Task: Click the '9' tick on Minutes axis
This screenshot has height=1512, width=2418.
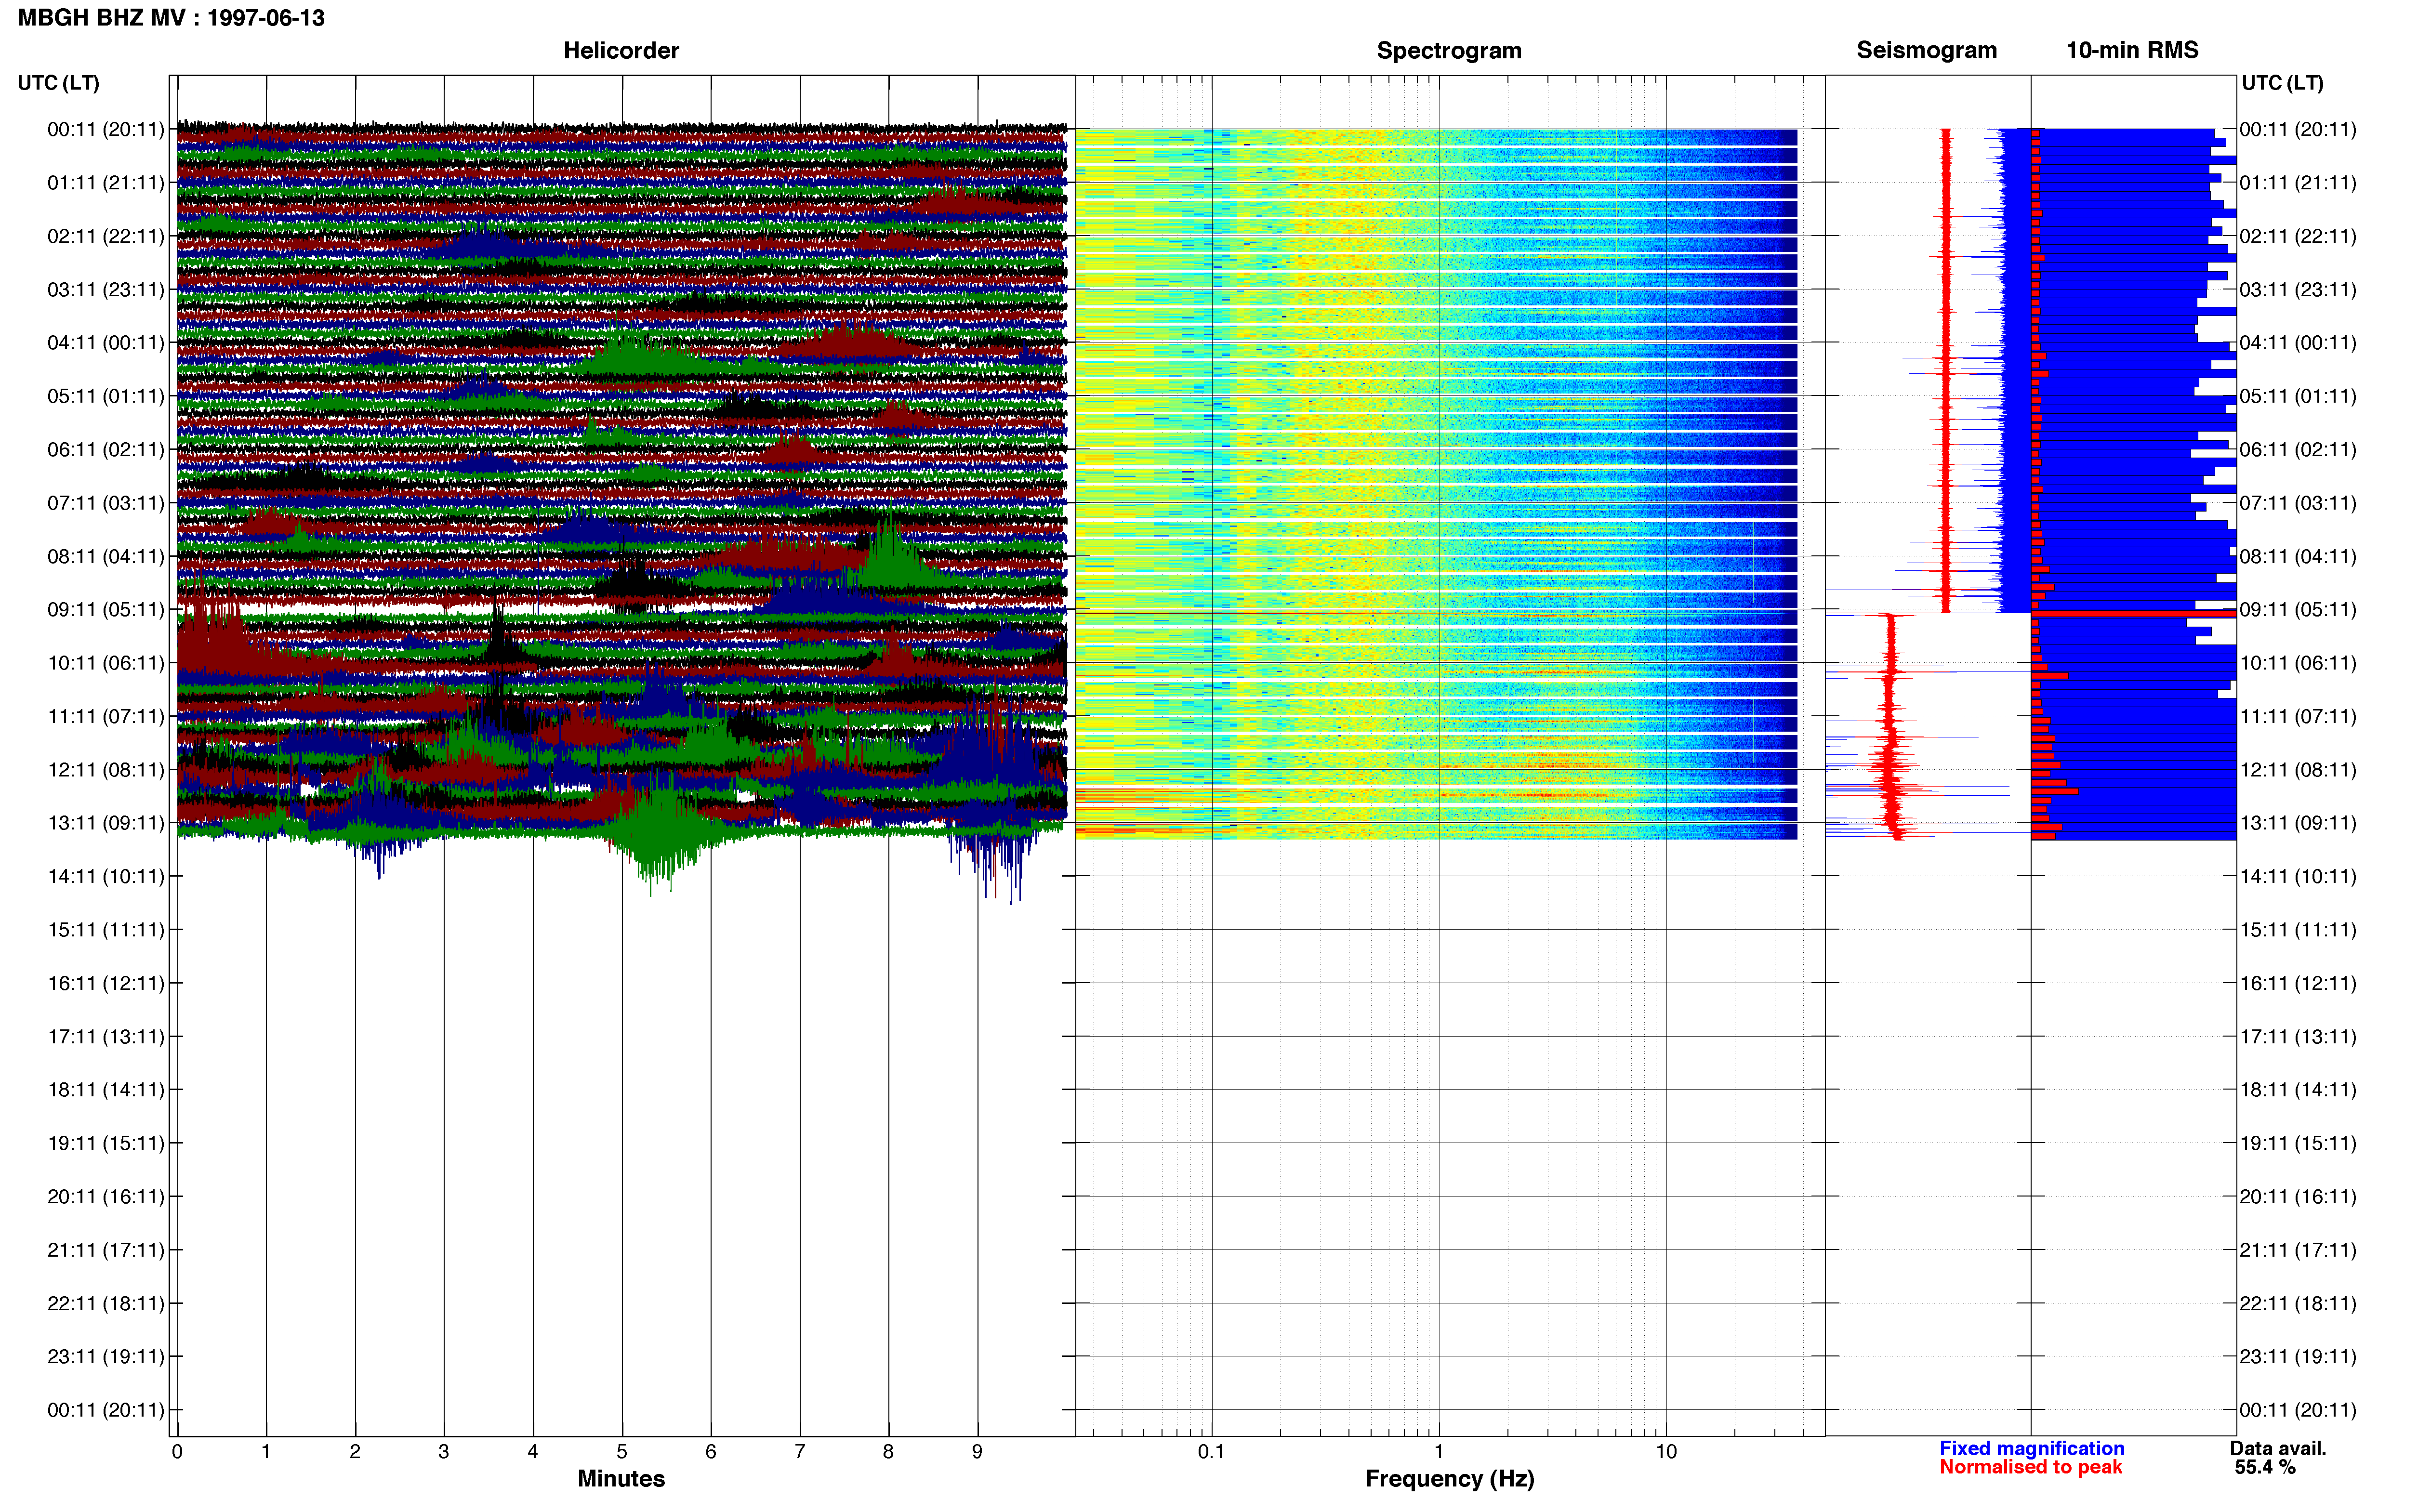Action: (x=978, y=1452)
